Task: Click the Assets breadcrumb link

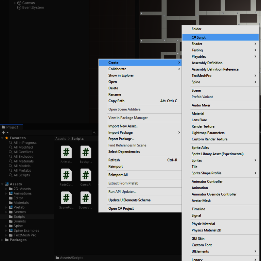Action: pos(61,139)
